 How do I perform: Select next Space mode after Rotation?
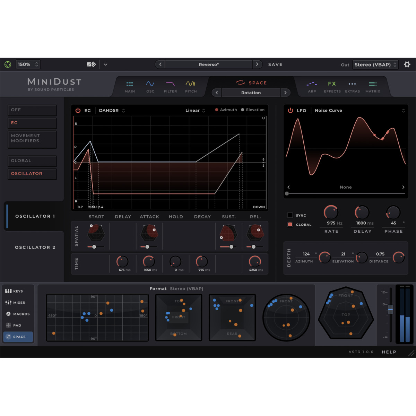point(285,93)
